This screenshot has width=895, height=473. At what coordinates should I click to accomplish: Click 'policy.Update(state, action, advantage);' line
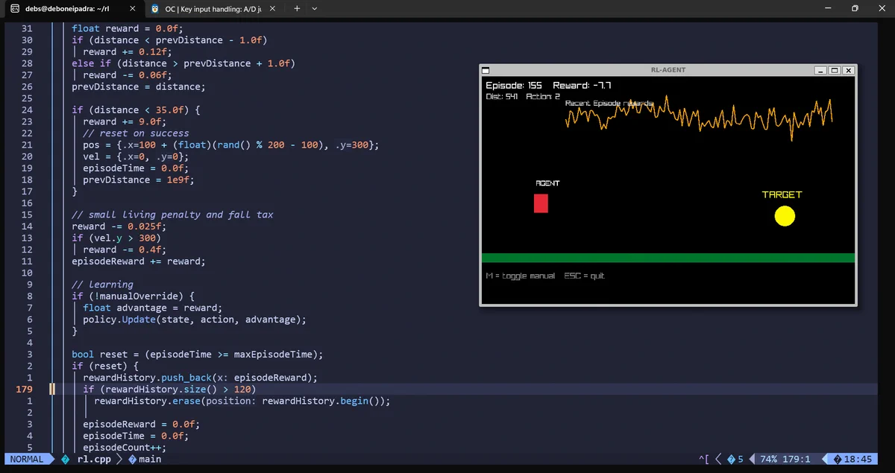tap(195, 319)
